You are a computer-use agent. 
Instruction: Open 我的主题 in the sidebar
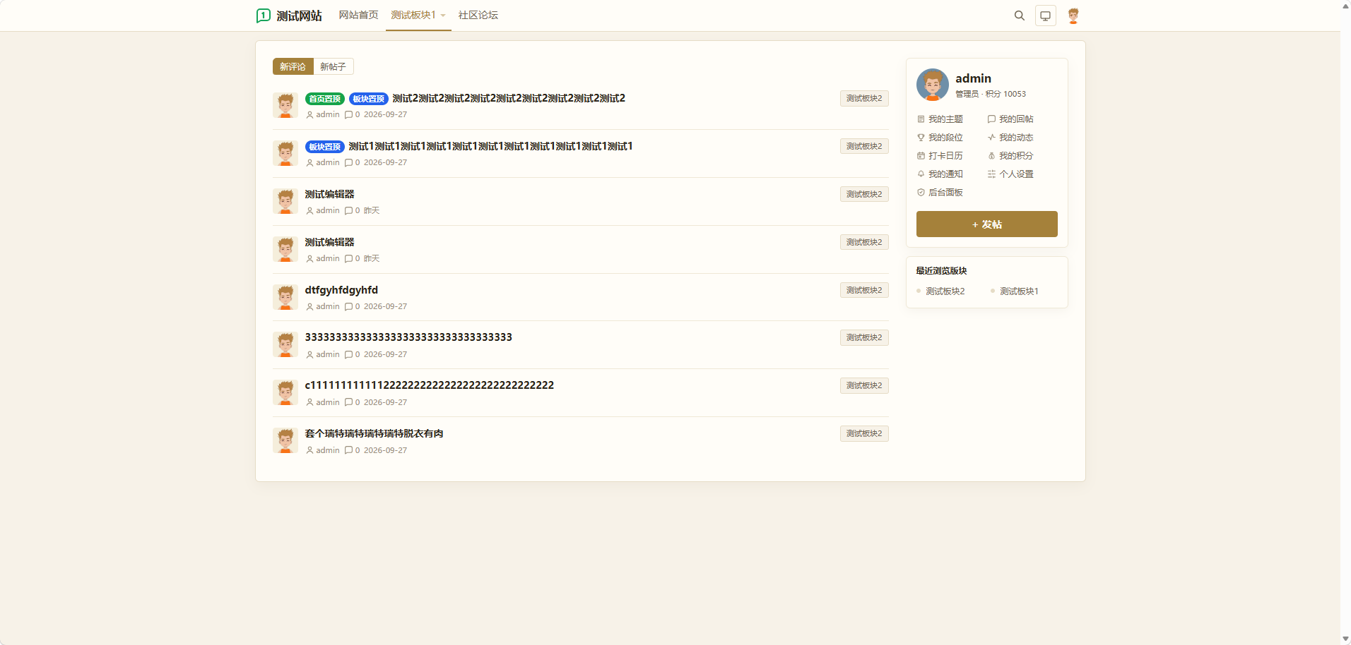[940, 119]
